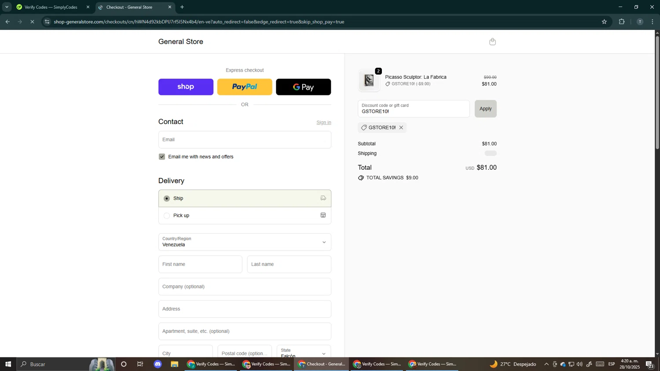Show hidden system tray icons
660x371 pixels.
546,364
